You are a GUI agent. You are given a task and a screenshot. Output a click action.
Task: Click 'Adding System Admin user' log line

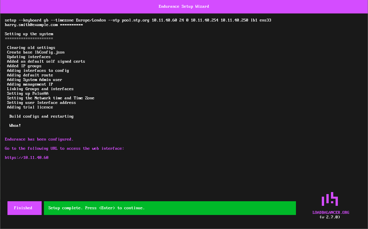(35, 80)
